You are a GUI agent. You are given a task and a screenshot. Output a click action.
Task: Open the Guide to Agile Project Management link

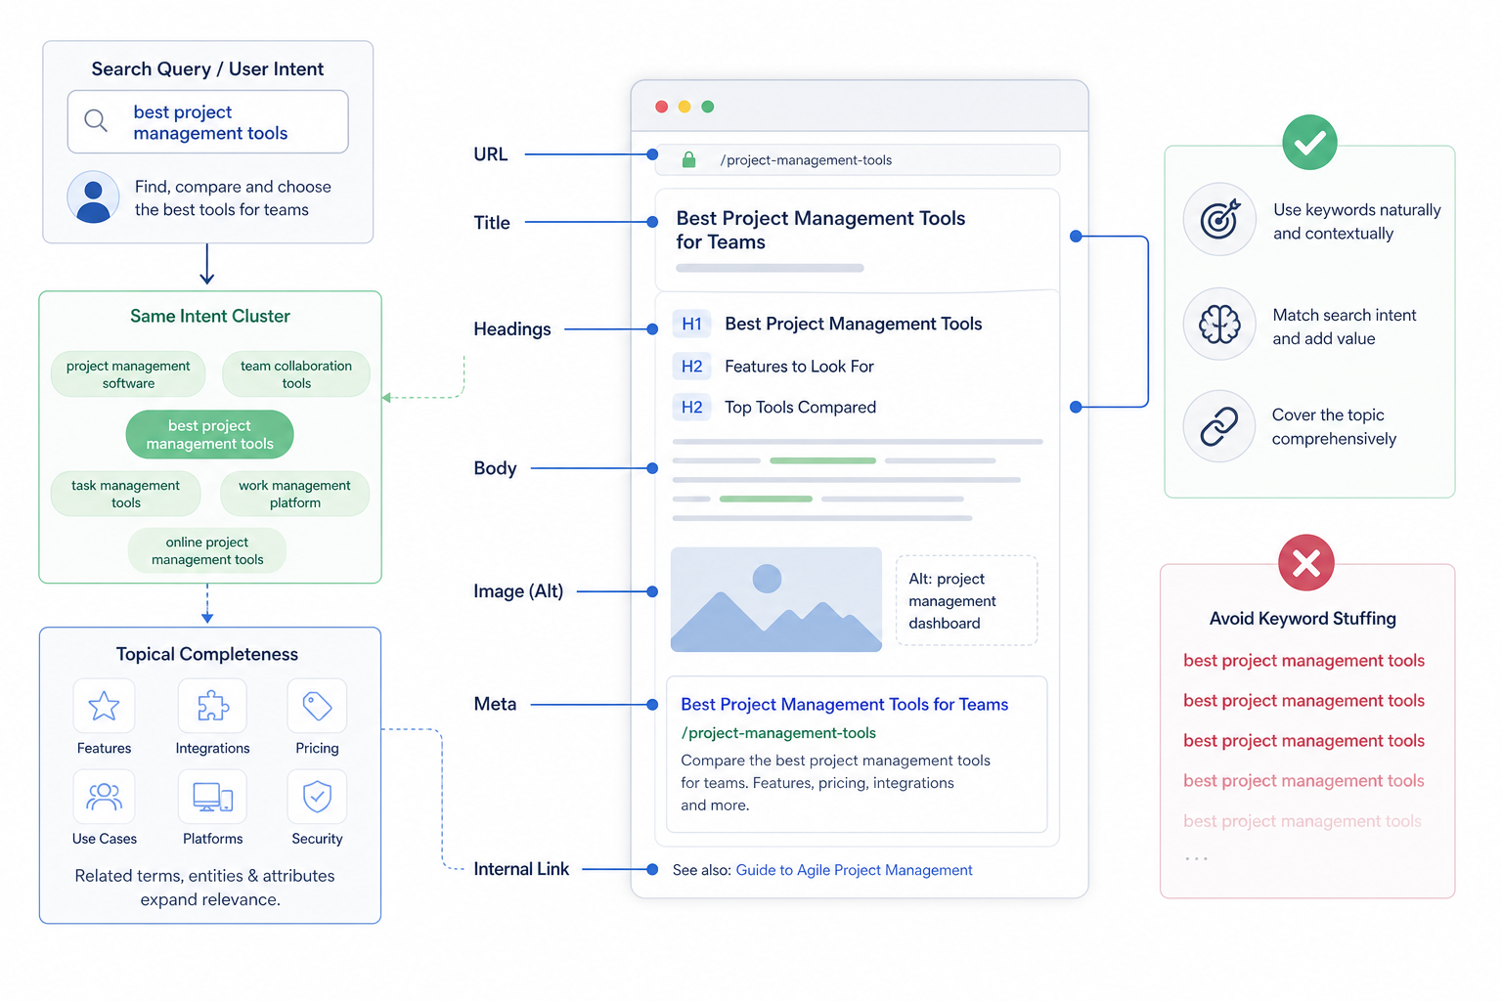tap(854, 870)
